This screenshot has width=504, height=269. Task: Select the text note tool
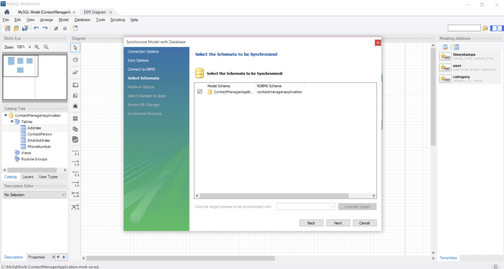[x=75, y=96]
